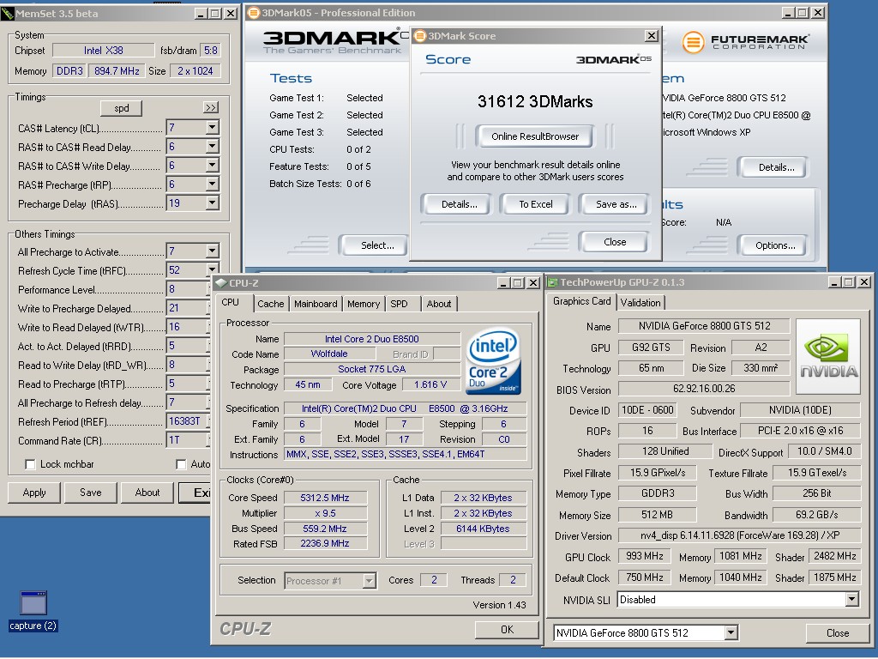Open the GPU selection dropdown in GPU-Z
This screenshot has height=659, width=878.
(731, 633)
